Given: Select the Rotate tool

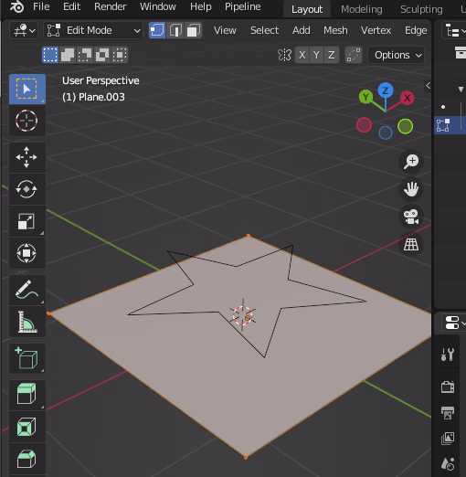Looking at the screenshot, I should click(x=27, y=189).
